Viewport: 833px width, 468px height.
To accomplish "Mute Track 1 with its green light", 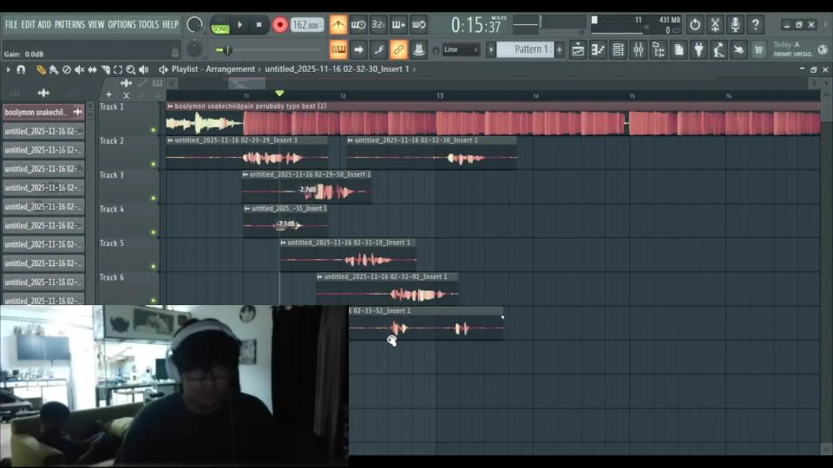I will 154,130.
